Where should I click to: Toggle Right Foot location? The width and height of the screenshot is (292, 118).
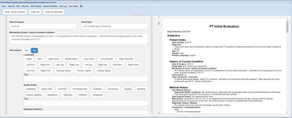point(46,71)
